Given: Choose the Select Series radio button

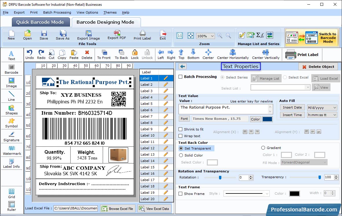Looking at the screenshot, I should (x=222, y=77).
